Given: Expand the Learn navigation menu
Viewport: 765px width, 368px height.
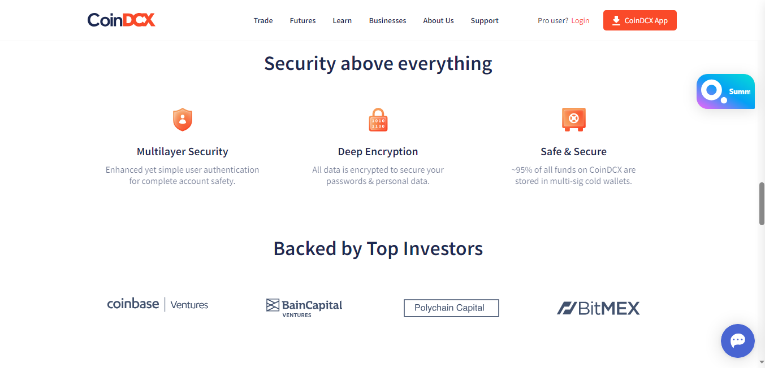Looking at the screenshot, I should click(342, 21).
